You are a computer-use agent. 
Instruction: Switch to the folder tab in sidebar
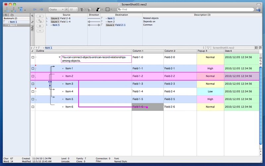(x=12, y=15)
